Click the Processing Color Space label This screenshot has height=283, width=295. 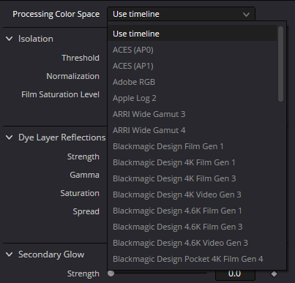click(56, 14)
